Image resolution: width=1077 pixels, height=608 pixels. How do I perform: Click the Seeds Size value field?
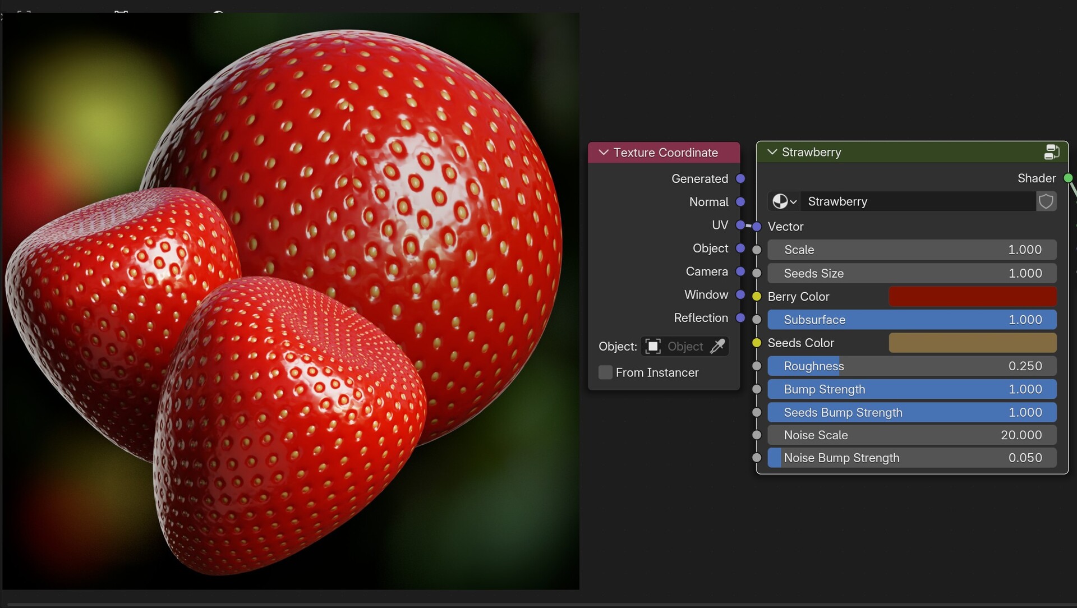pyautogui.click(x=912, y=273)
